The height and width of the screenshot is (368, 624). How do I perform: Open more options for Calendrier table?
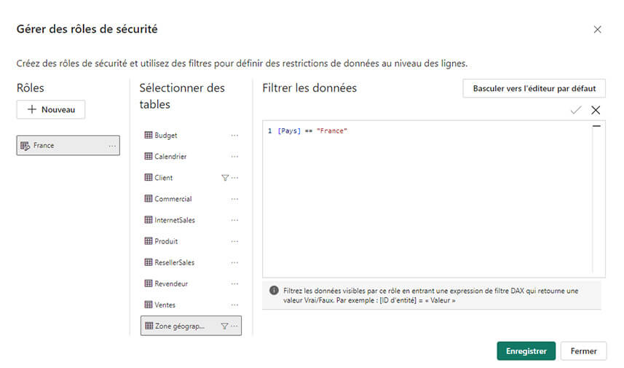pos(234,157)
